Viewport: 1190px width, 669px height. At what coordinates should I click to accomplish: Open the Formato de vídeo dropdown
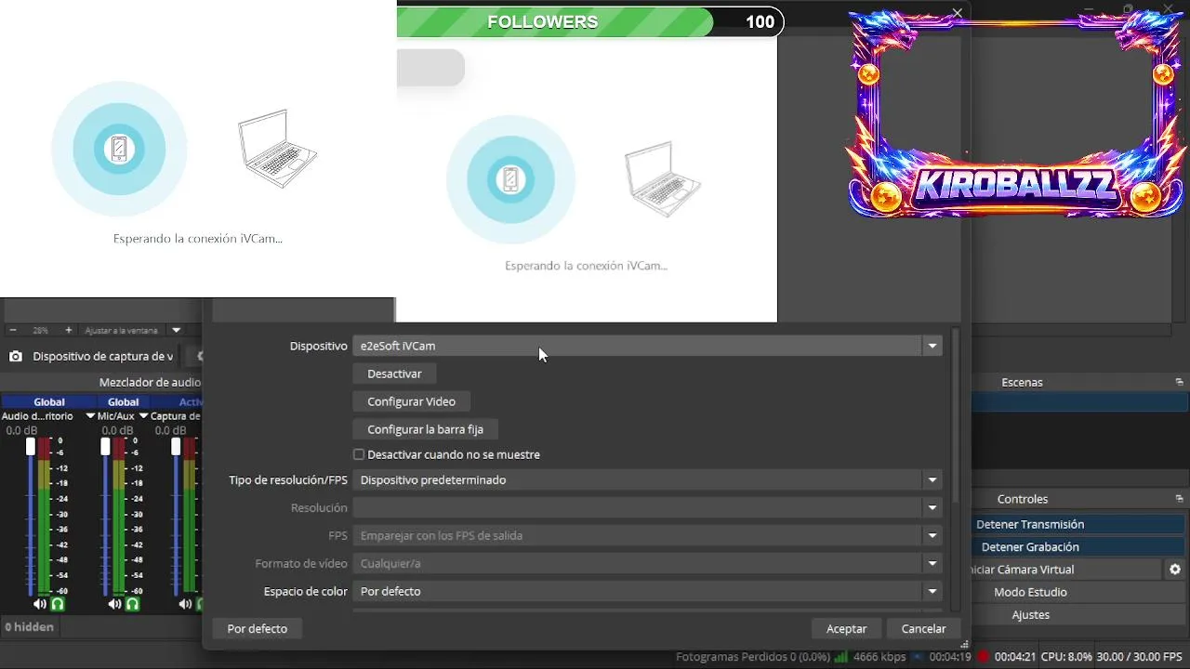pos(647,563)
